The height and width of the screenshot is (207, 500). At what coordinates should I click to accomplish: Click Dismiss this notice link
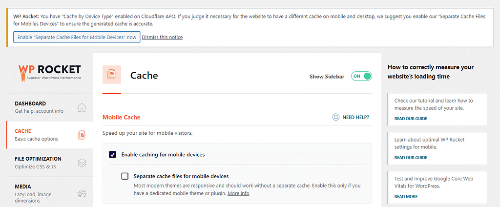tap(162, 37)
